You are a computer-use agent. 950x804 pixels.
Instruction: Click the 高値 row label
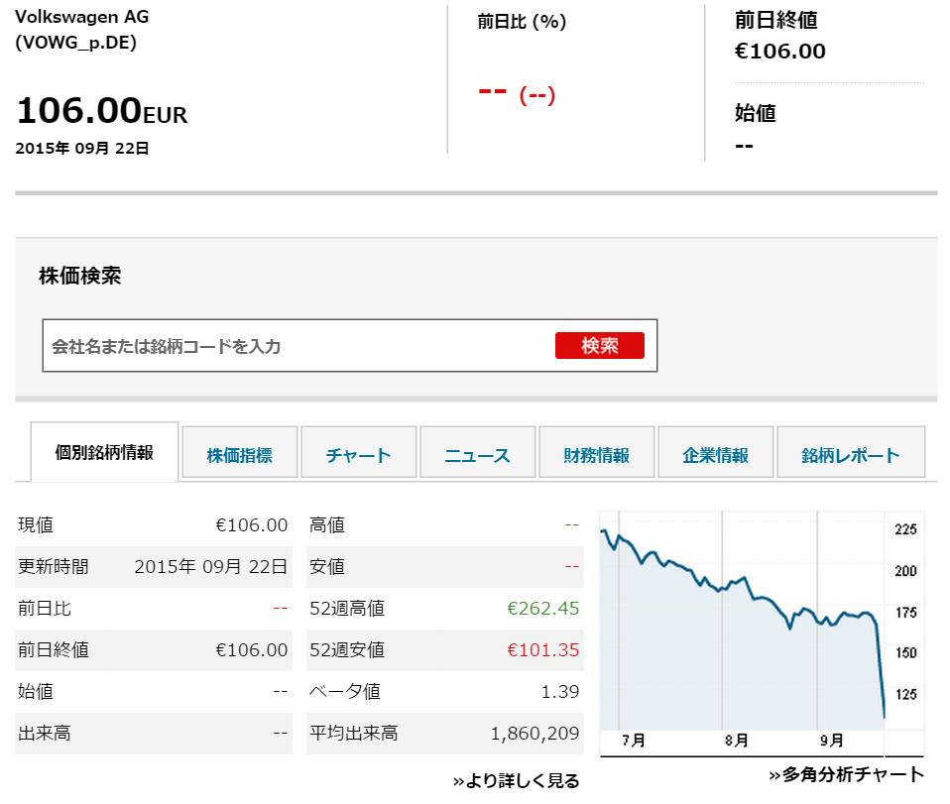click(327, 524)
